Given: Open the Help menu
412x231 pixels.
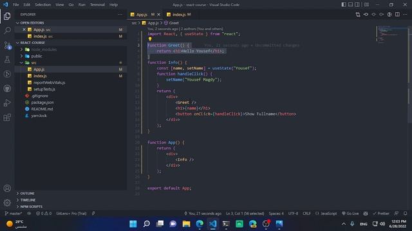Looking at the screenshot, I should [x=113, y=4].
